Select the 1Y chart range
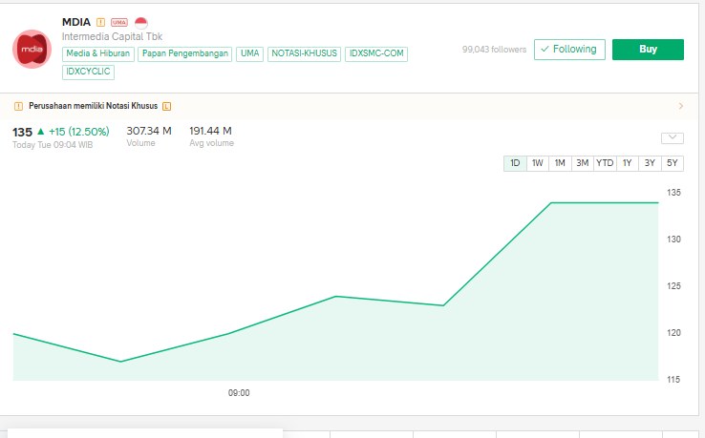Image resolution: width=705 pixels, height=438 pixels. 628,163
